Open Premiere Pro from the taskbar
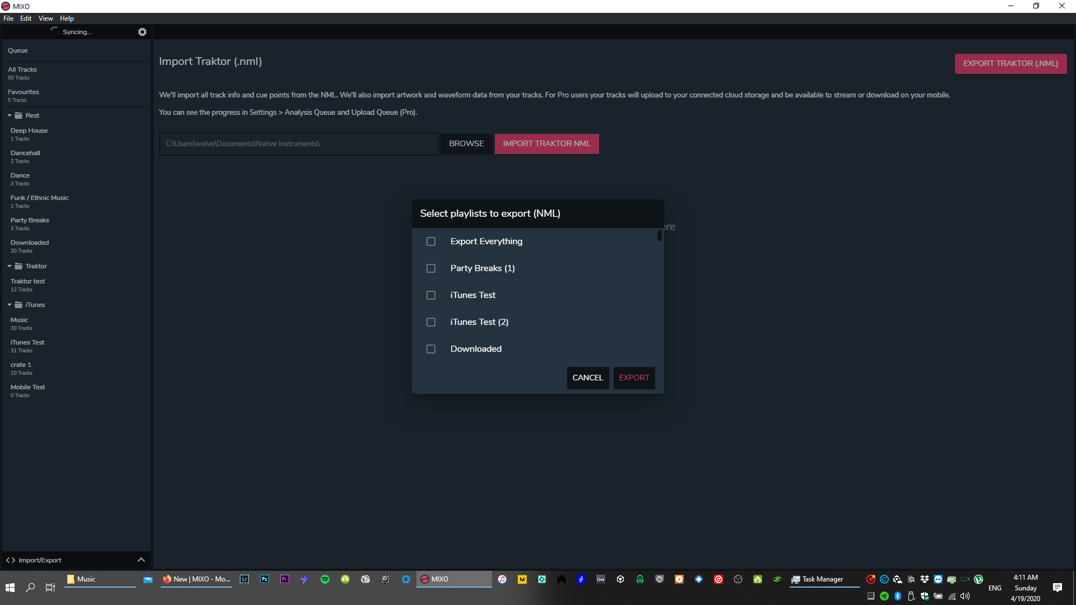The width and height of the screenshot is (1076, 605). pos(285,579)
